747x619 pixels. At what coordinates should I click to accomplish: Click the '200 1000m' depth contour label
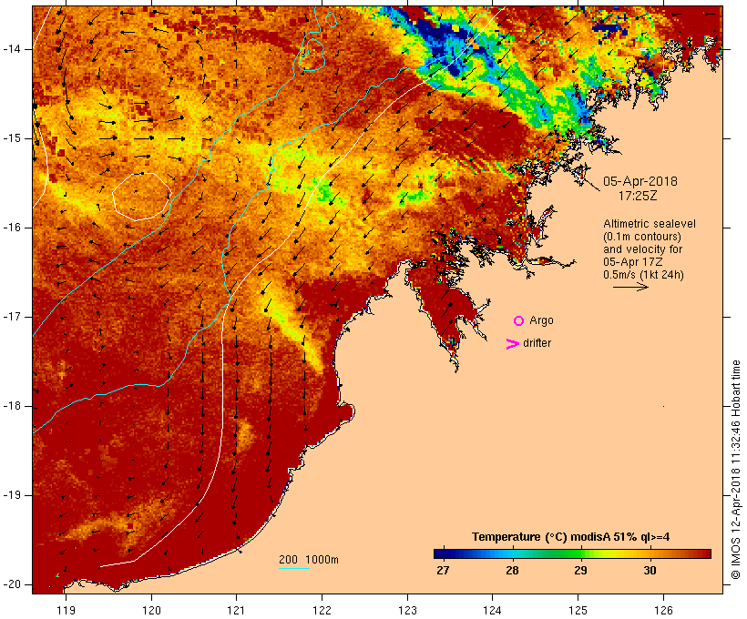pyautogui.click(x=309, y=560)
